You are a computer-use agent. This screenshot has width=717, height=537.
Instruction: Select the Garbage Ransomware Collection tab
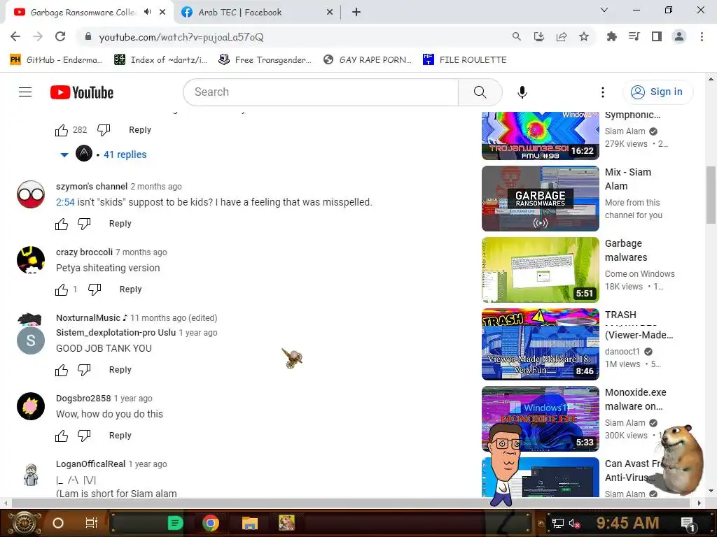click(x=83, y=13)
